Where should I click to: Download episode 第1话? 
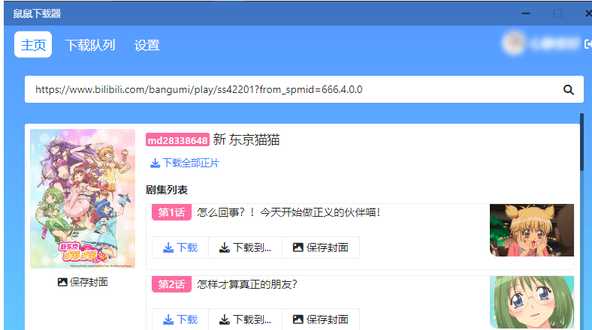[180, 247]
